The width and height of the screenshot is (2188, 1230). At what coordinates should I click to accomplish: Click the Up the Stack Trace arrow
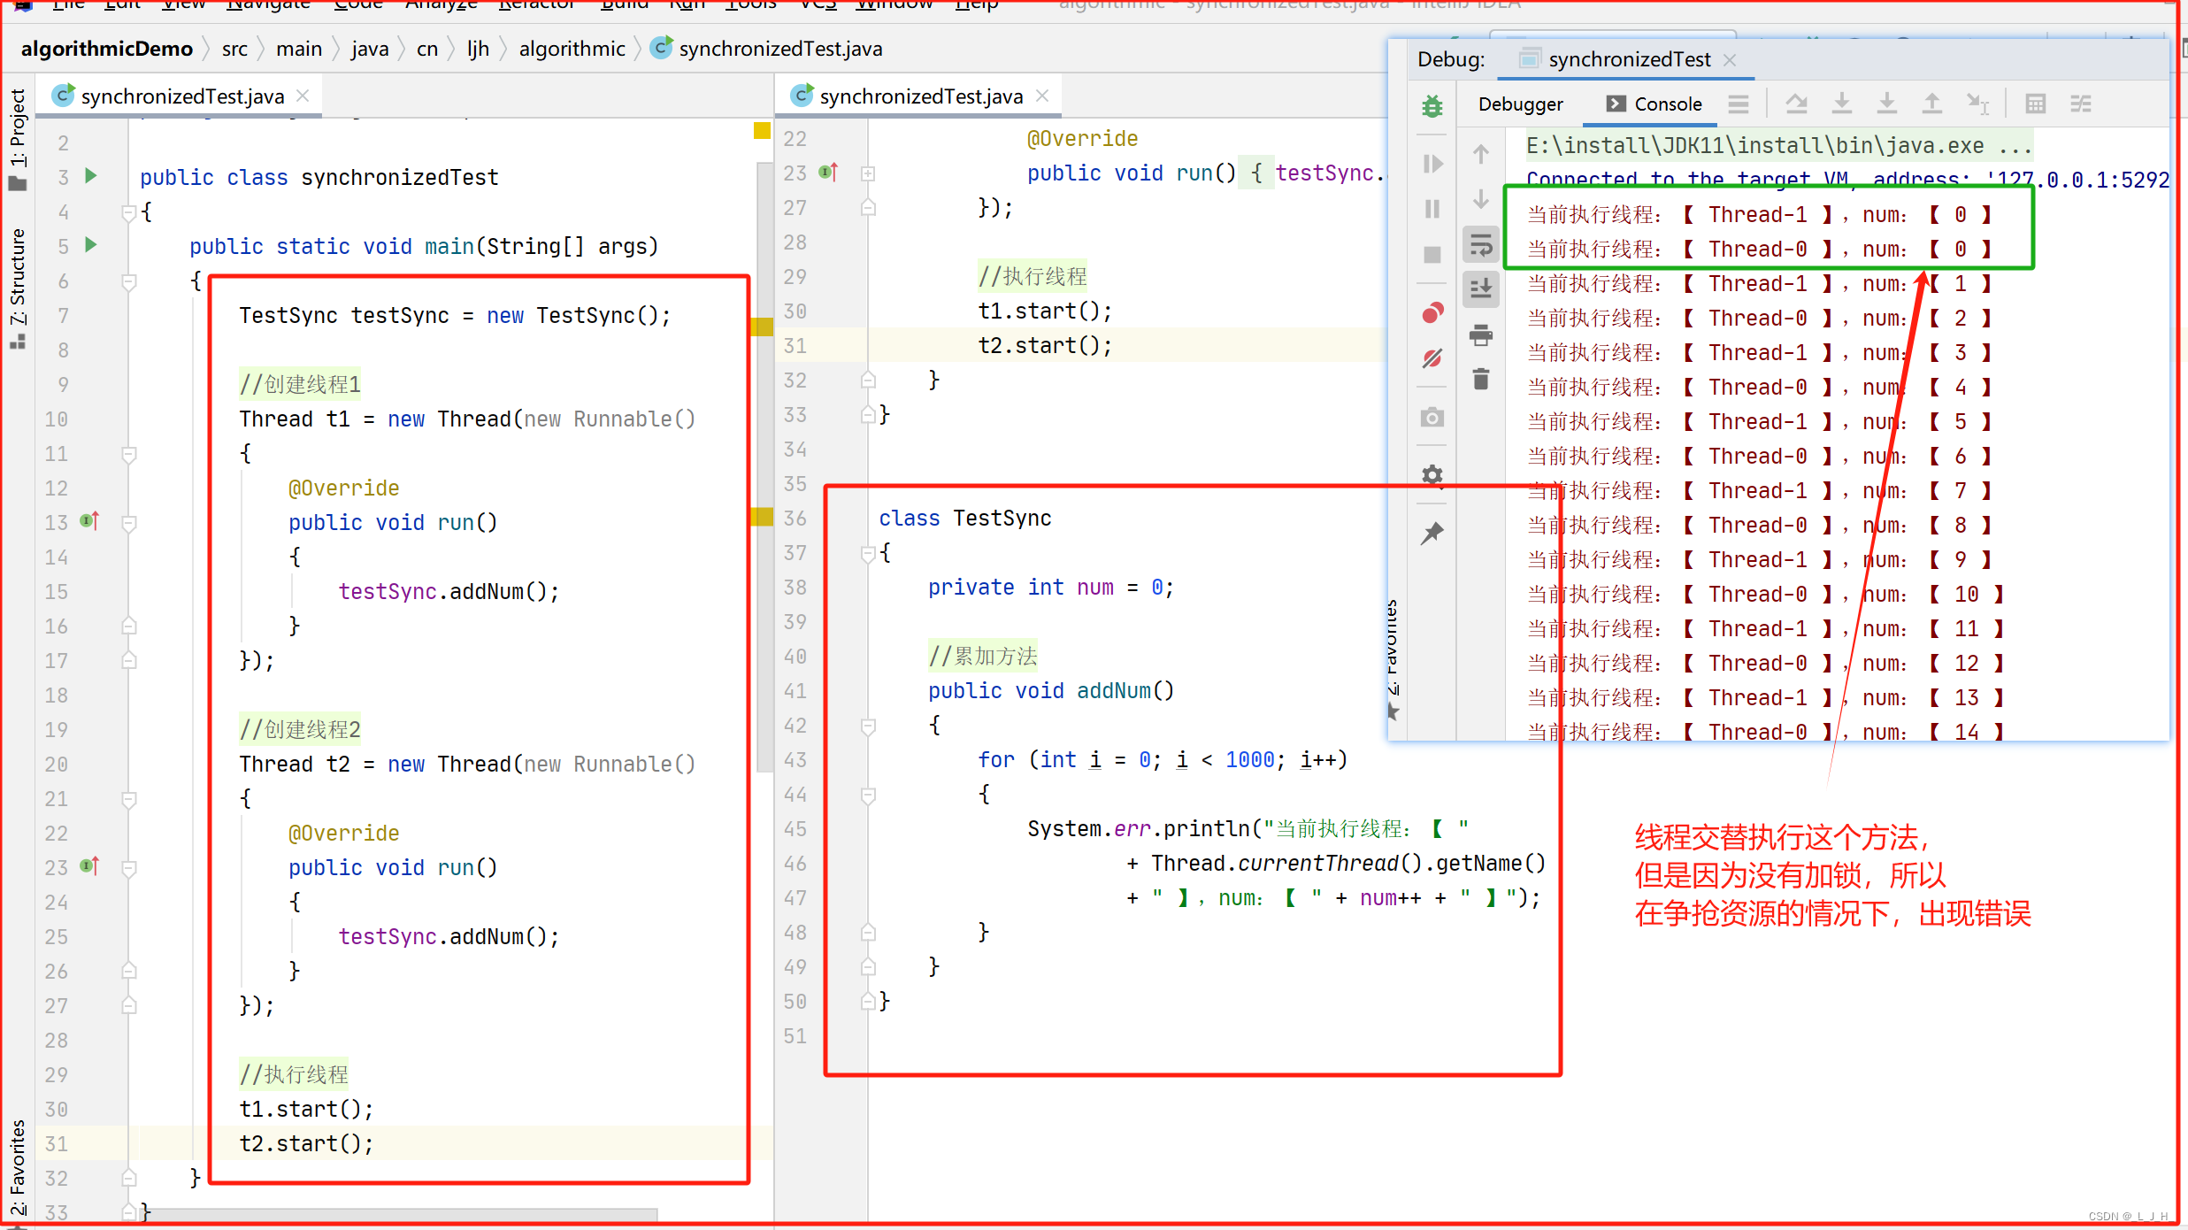coord(1481,154)
